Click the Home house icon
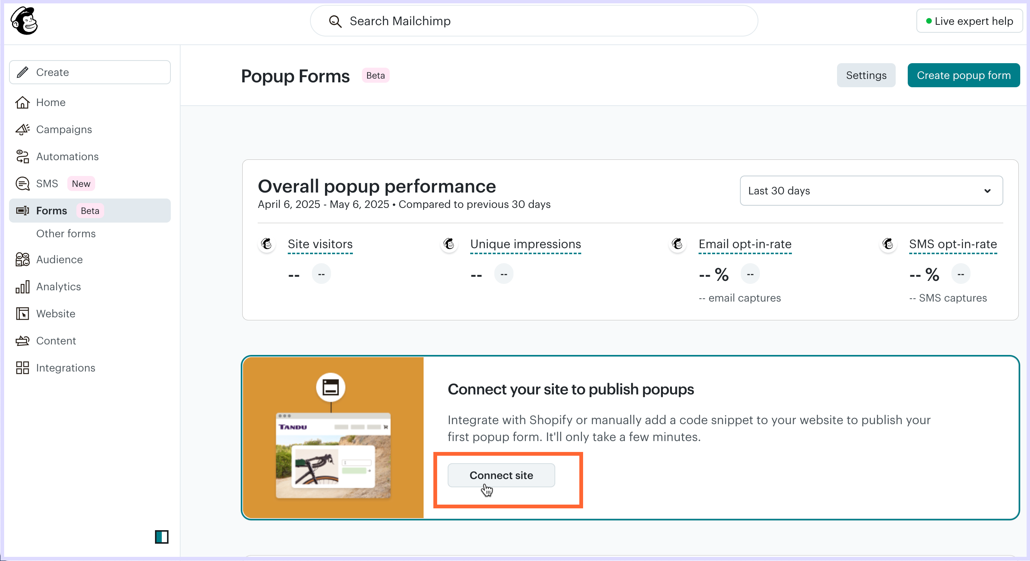1030x561 pixels. click(x=23, y=102)
